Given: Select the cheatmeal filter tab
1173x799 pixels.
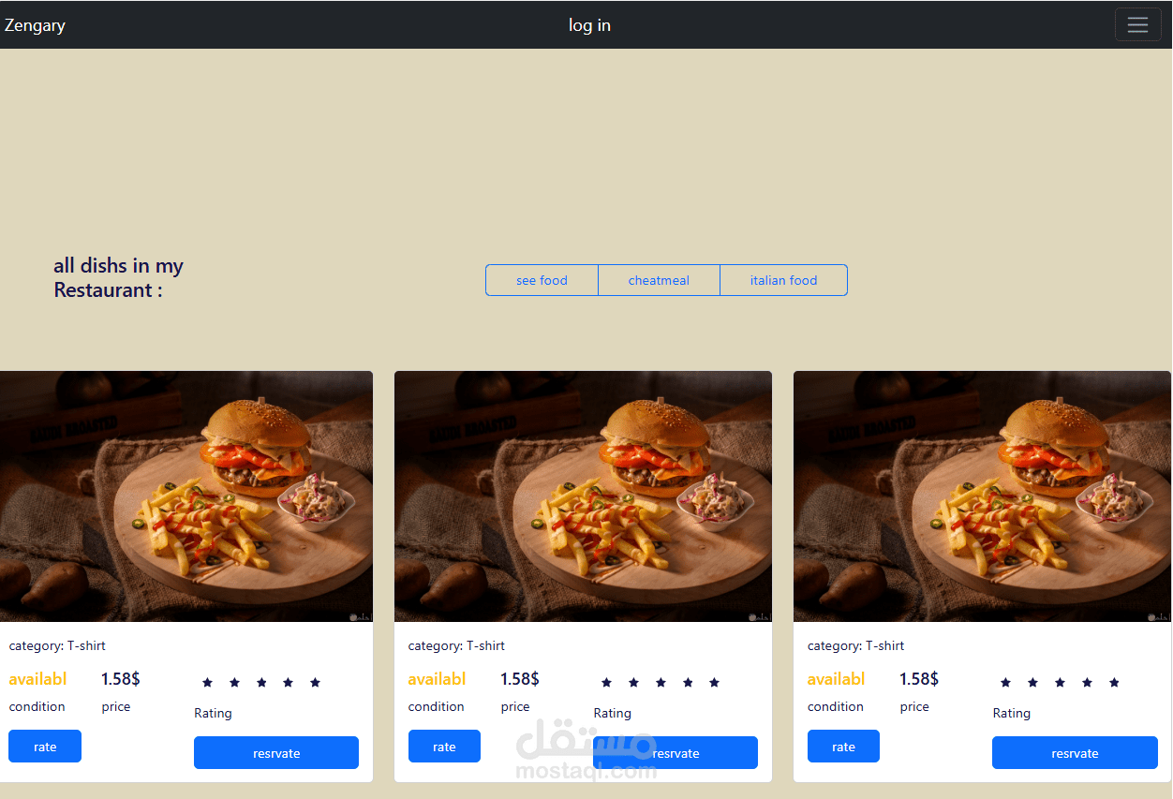Looking at the screenshot, I should 659,280.
